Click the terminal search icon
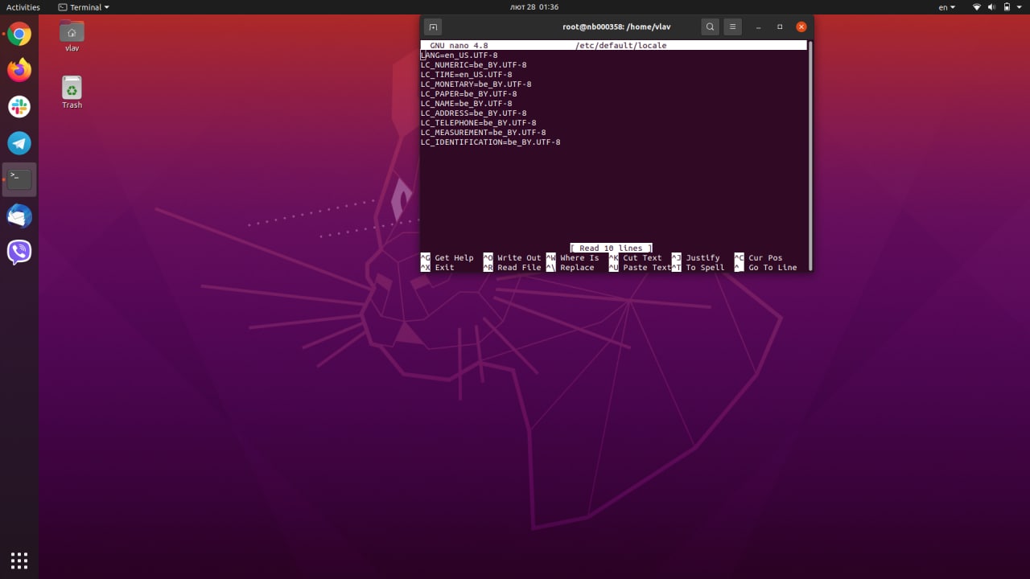Viewport: 1030px width, 579px height. tap(710, 27)
